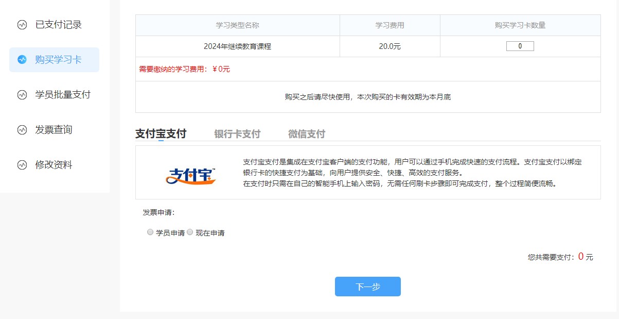Click the red 需要缴纳的学习费用 text
The width and height of the screenshot is (619, 319).
184,69
